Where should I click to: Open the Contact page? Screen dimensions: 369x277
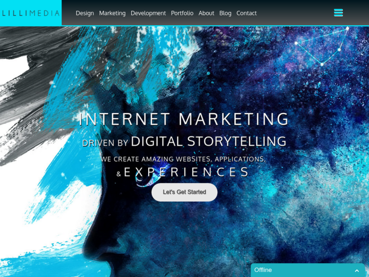[247, 13]
